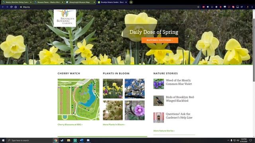The image size is (255, 143).
Task: Click the site lock icon in address bar
Action: pyautogui.click(x=21, y=7)
